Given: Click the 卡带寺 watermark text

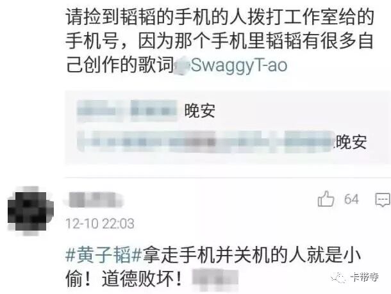Looking at the screenshot, I should click(x=364, y=277).
